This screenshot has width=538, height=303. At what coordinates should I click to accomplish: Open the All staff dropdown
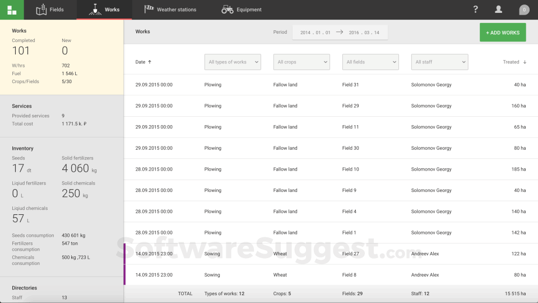[x=439, y=62]
